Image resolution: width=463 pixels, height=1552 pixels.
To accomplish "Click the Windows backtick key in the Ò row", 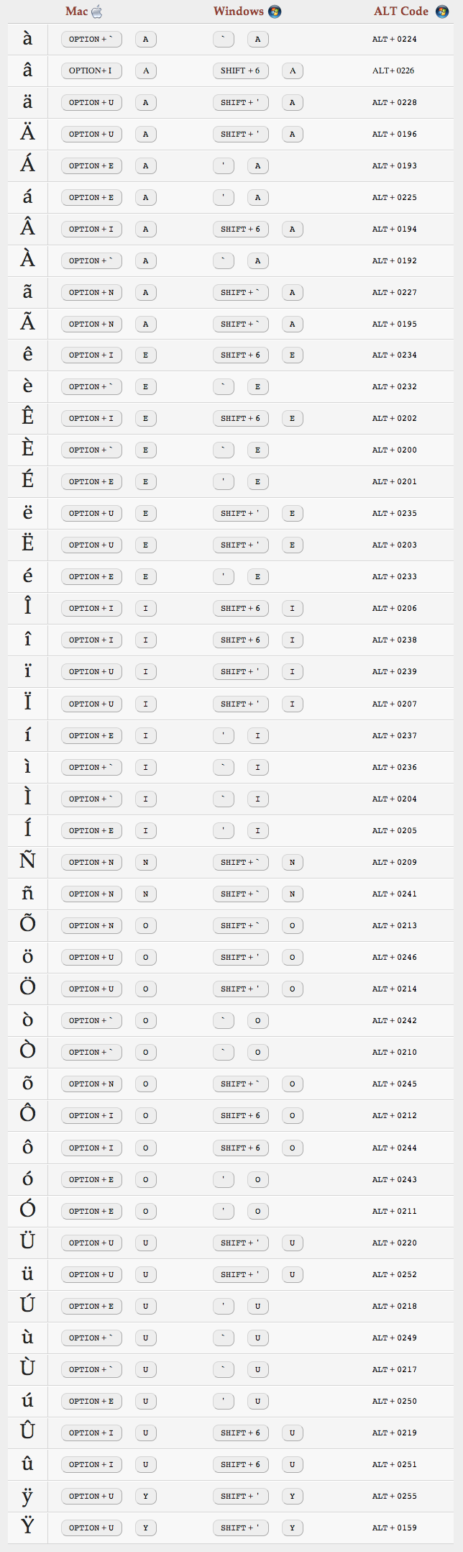I will (224, 1052).
